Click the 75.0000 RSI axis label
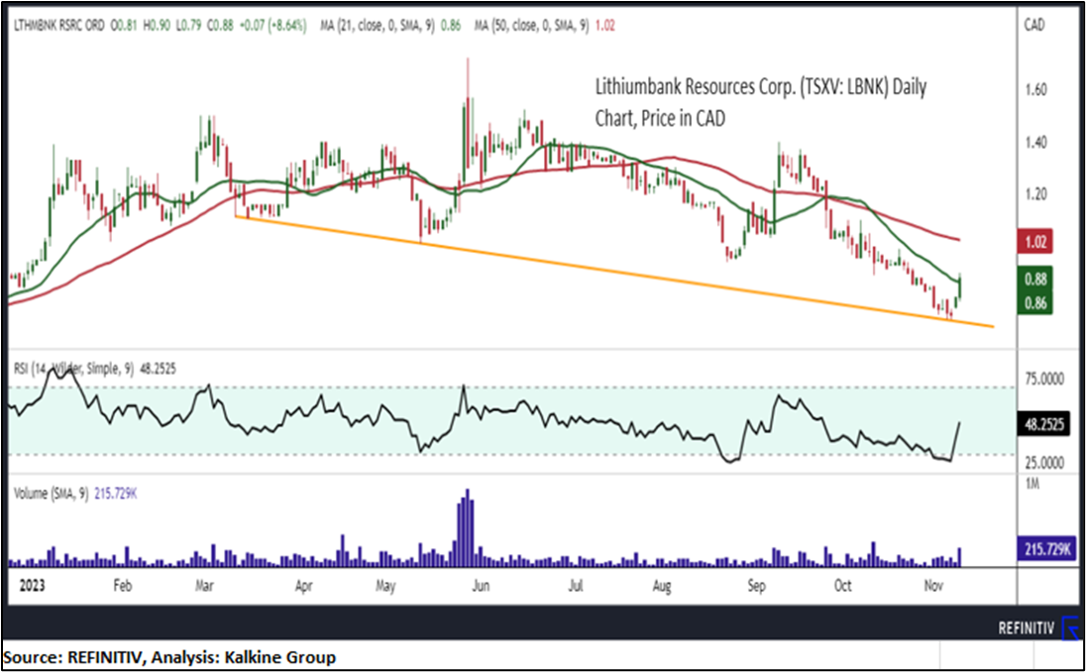This screenshot has width=1086, height=672. pos(1046,380)
